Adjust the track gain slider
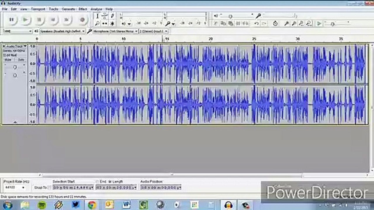This screenshot has height=210, width=374. [15, 67]
